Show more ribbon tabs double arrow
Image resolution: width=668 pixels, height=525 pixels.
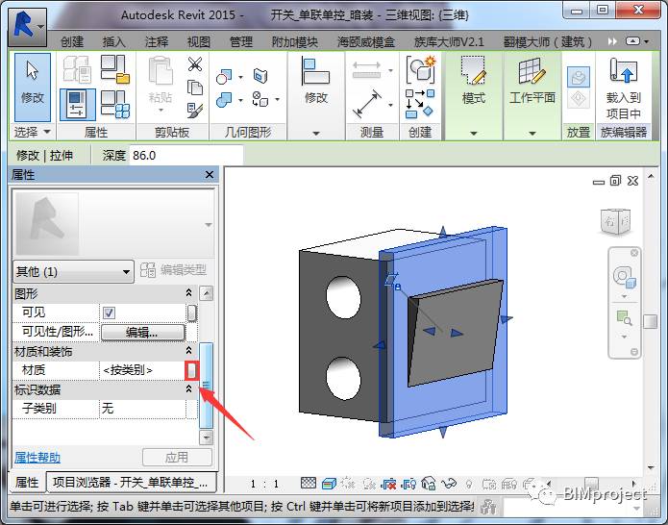612,41
